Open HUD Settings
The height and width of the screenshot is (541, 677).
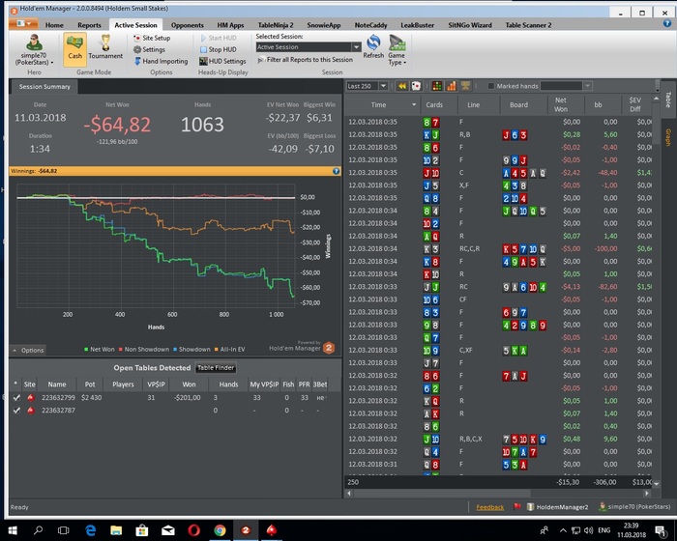(x=222, y=61)
